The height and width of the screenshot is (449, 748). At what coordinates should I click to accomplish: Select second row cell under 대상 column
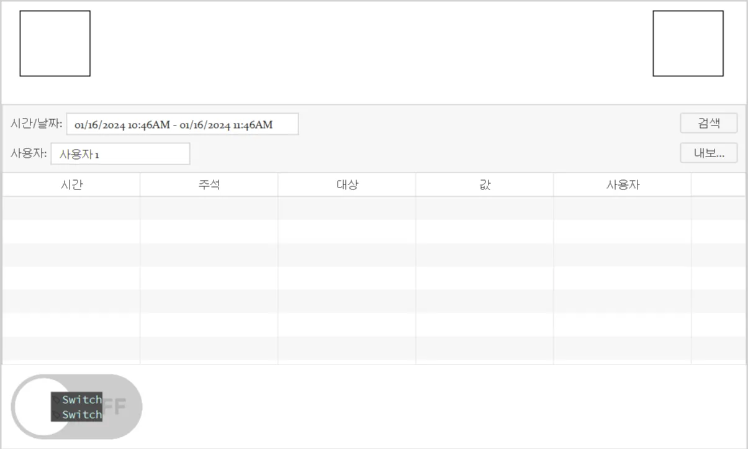point(347,232)
